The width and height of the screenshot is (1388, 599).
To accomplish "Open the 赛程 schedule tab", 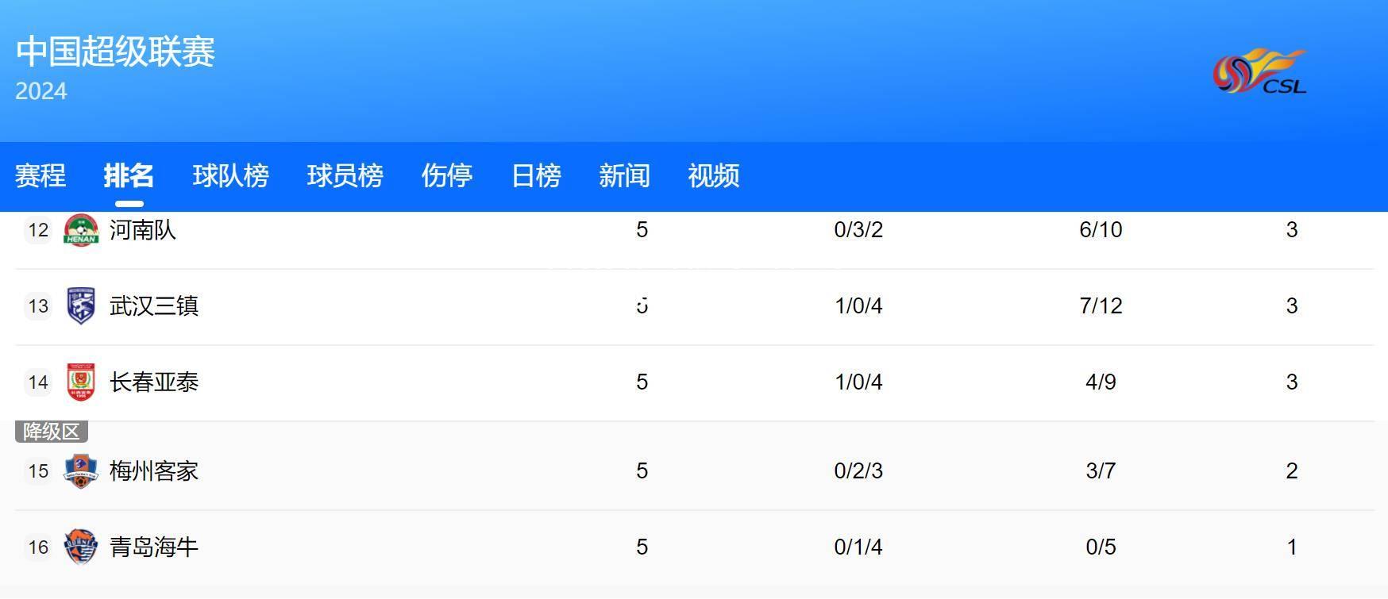I will [x=40, y=175].
